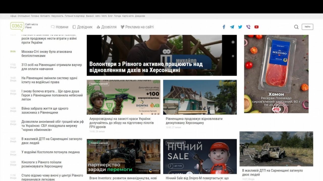Image resolution: width=323 pixels, height=181 pixels.
Task: Open the YouTube channel icon
Action: tap(256, 27)
